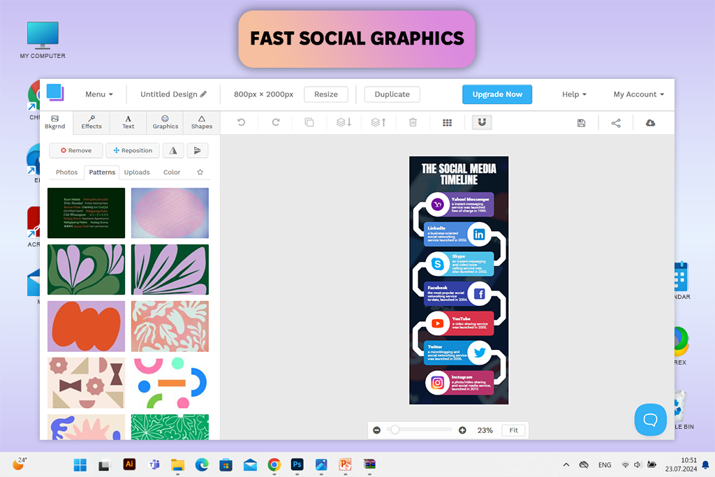Open the Effects tool panel
The width and height of the screenshot is (715, 477).
click(x=91, y=122)
